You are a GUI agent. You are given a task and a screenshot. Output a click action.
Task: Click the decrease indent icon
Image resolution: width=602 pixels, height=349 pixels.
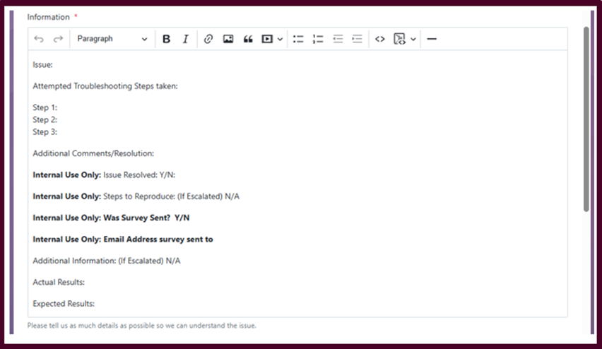pyautogui.click(x=338, y=40)
